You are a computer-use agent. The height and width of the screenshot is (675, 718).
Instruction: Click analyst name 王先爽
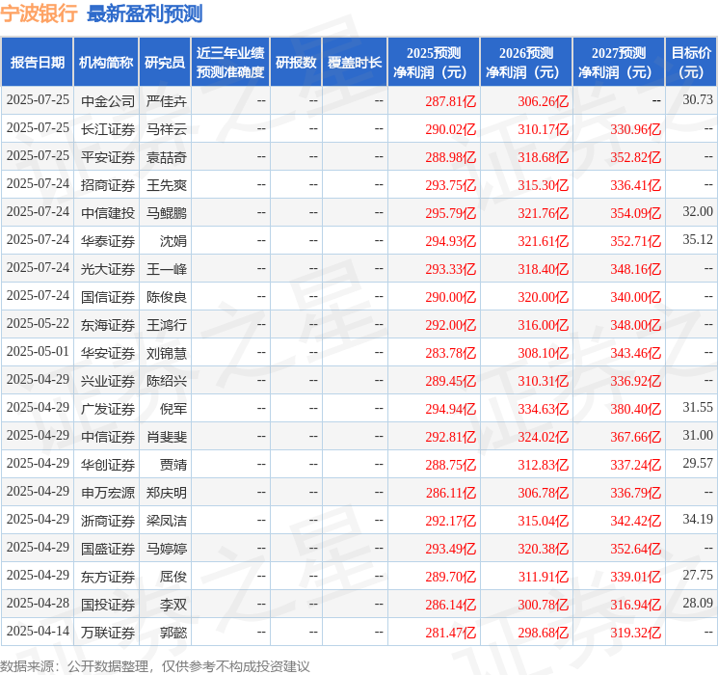point(166,185)
